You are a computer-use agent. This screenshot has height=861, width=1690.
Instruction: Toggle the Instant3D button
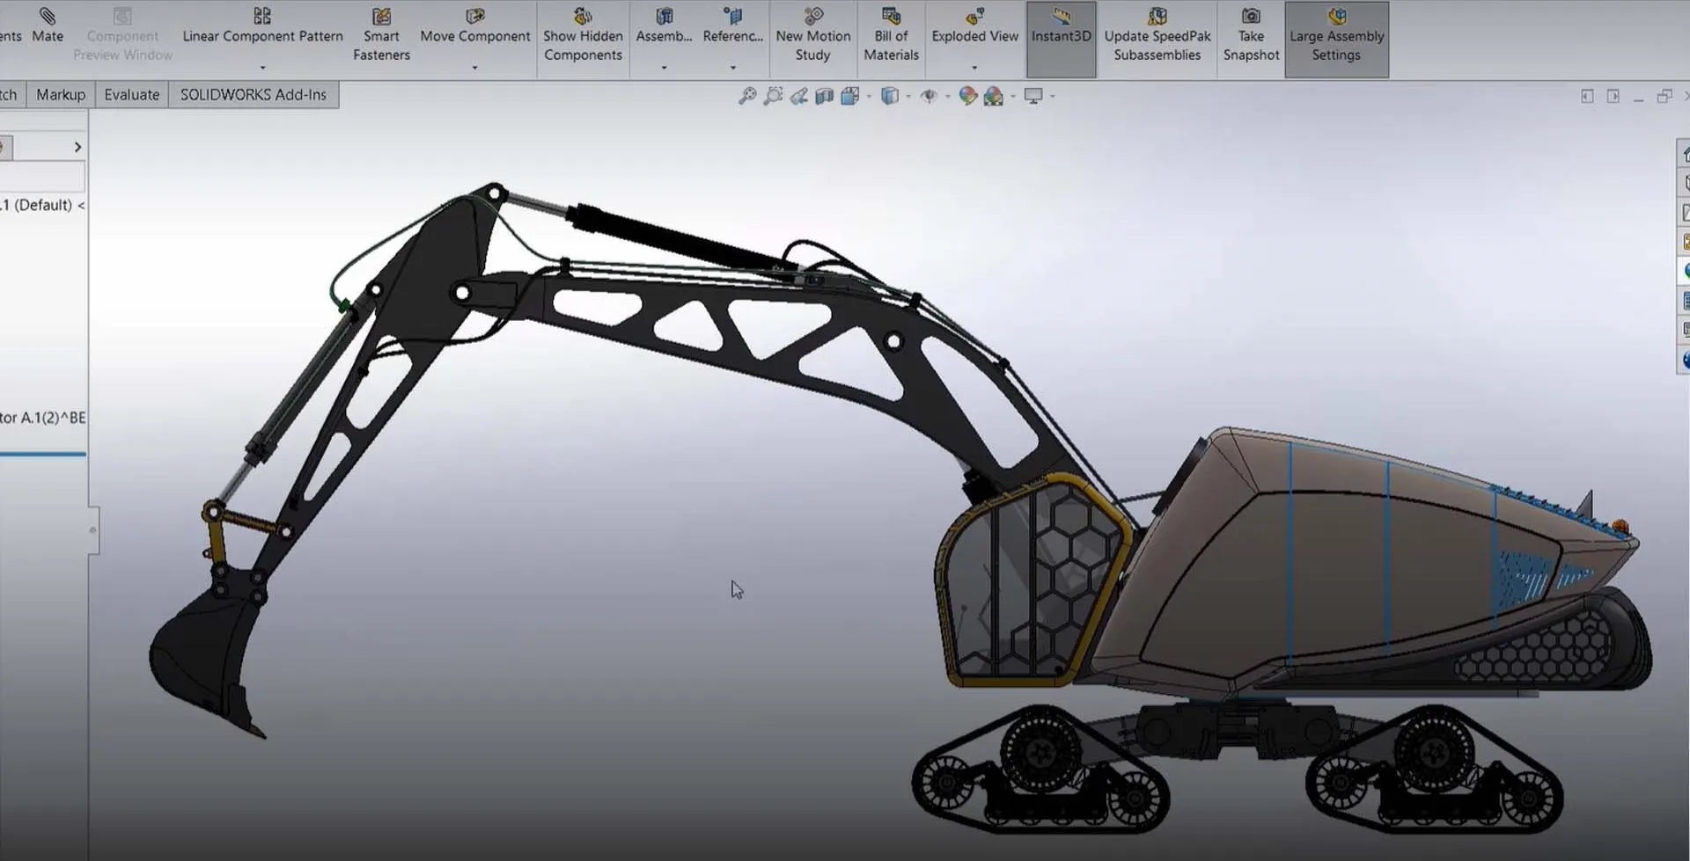click(x=1061, y=39)
